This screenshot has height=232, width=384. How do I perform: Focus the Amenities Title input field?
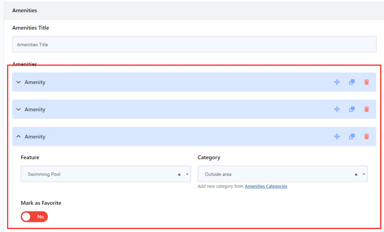(195, 44)
